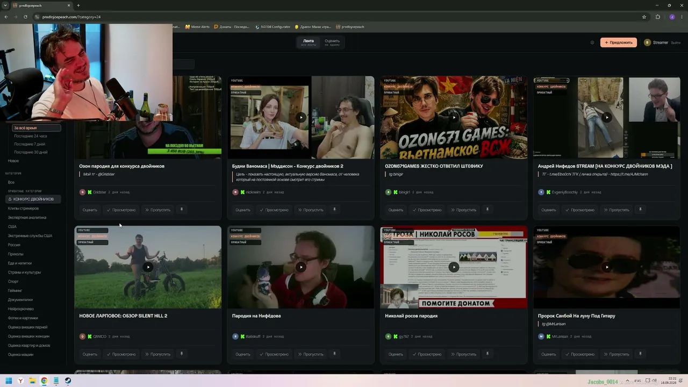Switch to the Лента tab
The height and width of the screenshot is (387, 688).
pos(309,42)
